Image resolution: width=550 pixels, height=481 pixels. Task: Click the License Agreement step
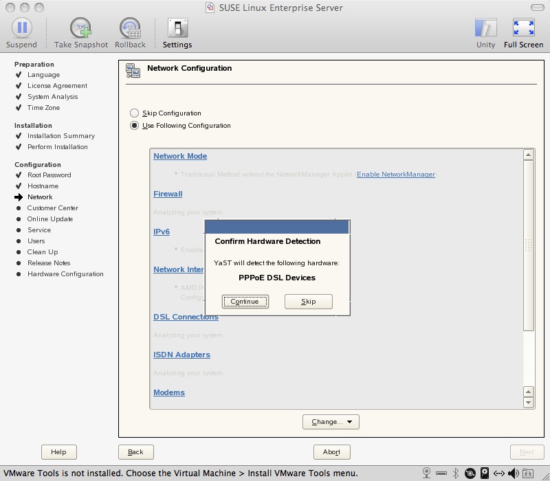click(57, 85)
